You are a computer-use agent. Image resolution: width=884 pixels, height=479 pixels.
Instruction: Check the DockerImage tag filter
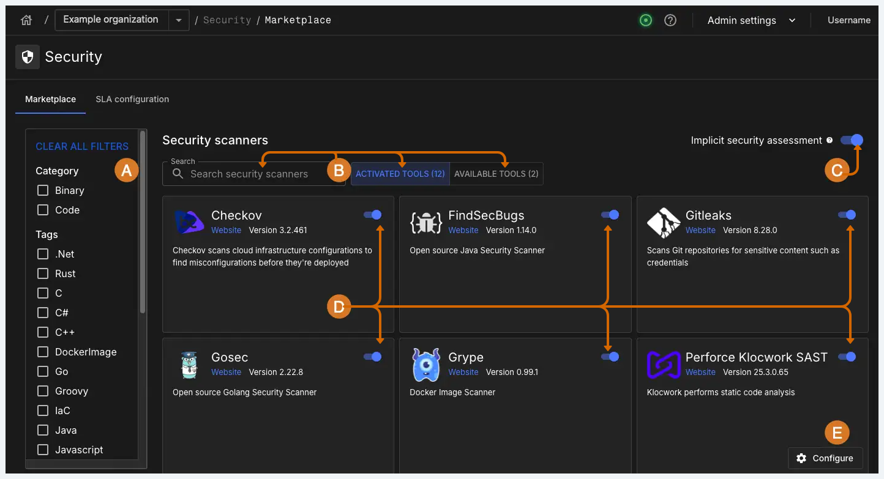(43, 352)
